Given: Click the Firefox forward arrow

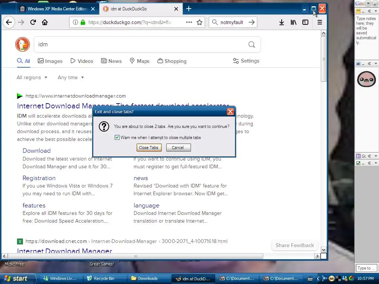Looking at the screenshot, I should (21, 23).
